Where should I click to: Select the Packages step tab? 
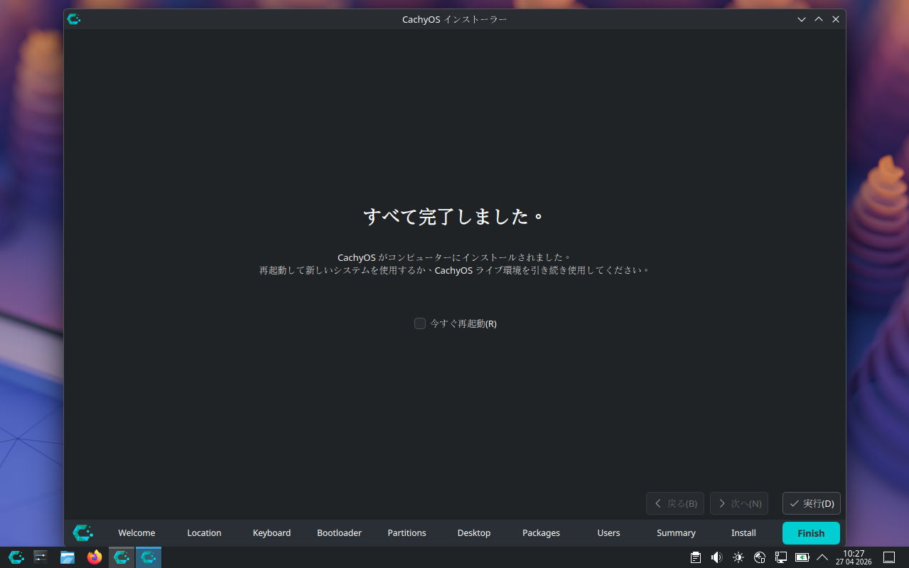click(x=541, y=533)
